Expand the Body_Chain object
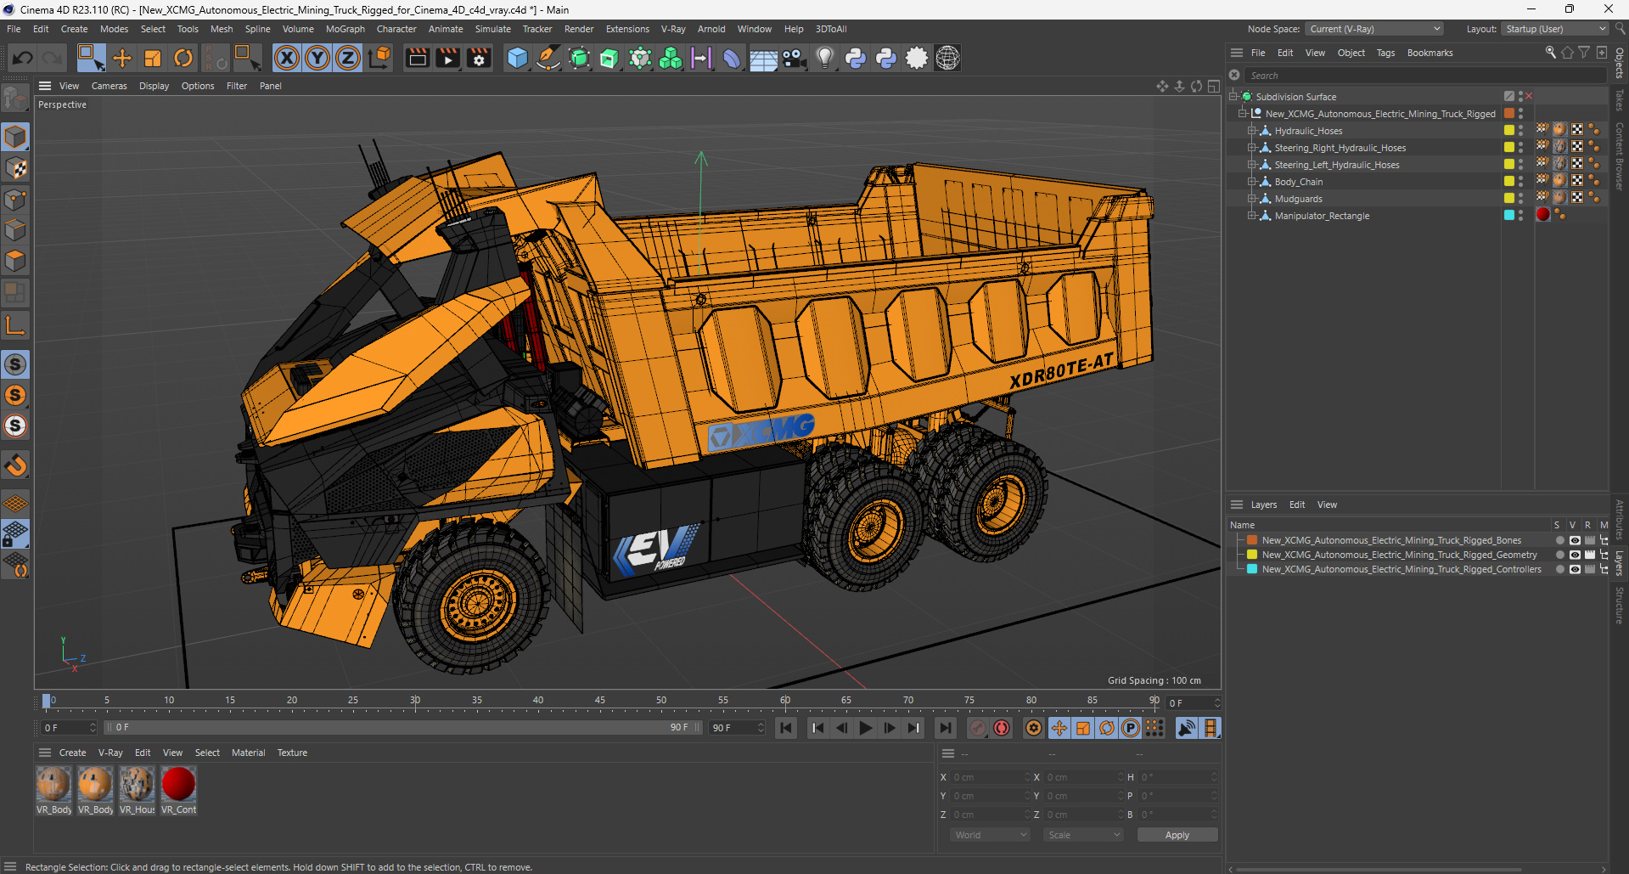The height and width of the screenshot is (874, 1629). [x=1251, y=182]
